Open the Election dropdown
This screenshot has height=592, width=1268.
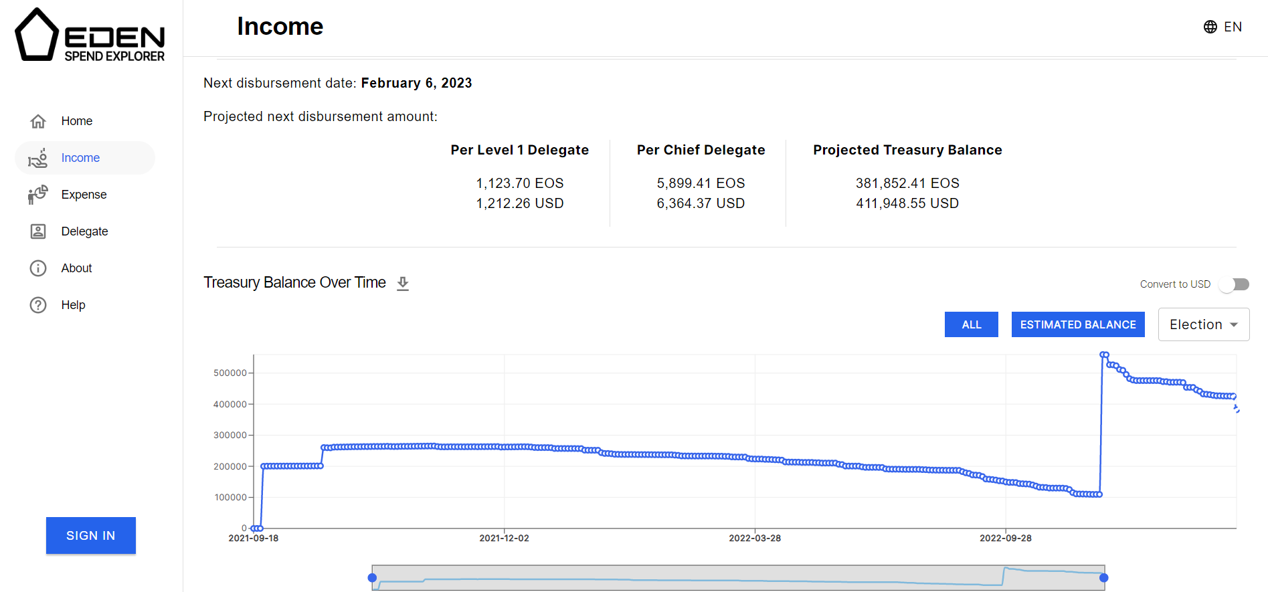(1204, 324)
